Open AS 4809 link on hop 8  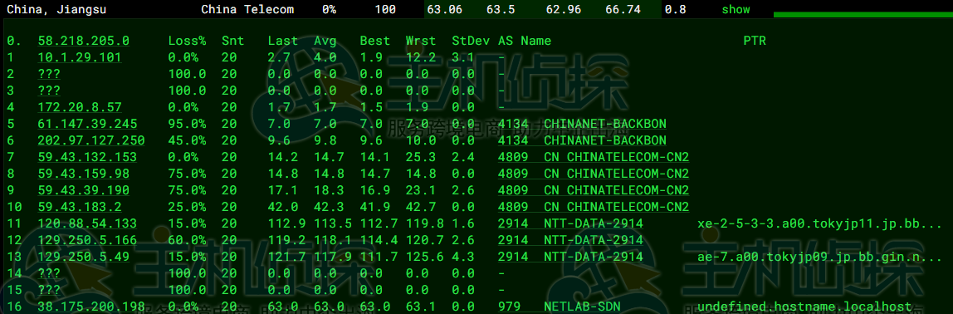[x=594, y=174]
